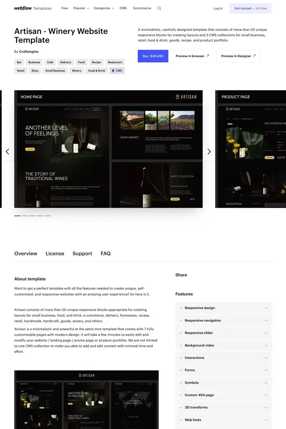Select the Retail tag
Viewport: 286px width, 429px height.
click(21, 71)
